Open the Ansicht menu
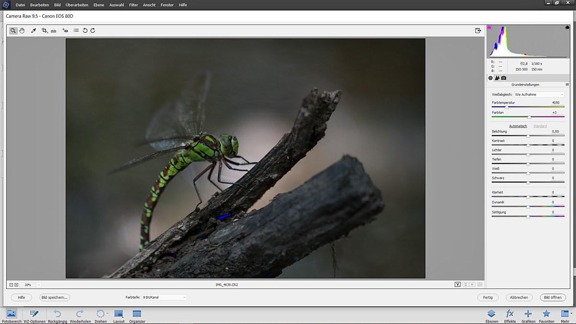This screenshot has width=576, height=324. tap(149, 5)
